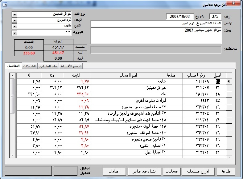The height and width of the screenshot is (179, 243).
Task: Click the حسابات button
Action: pyautogui.click(x=172, y=171)
